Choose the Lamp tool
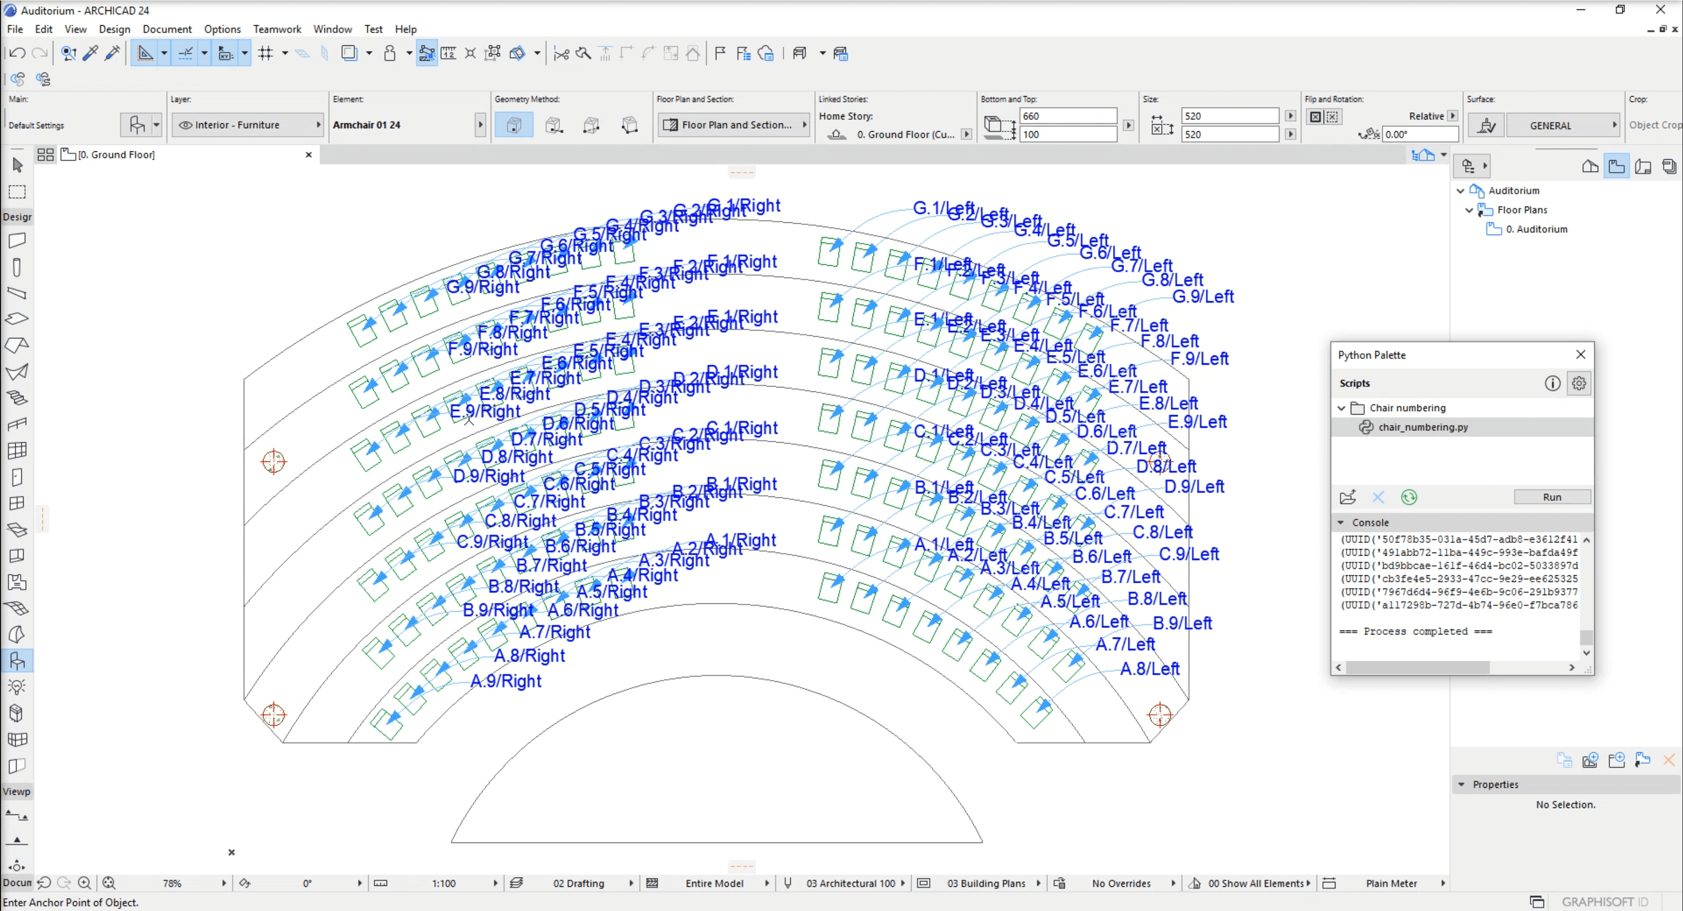This screenshot has width=1683, height=911. [17, 687]
